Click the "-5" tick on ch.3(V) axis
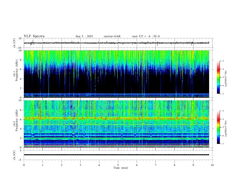The height and width of the screenshot is (185, 239). coord(20,160)
